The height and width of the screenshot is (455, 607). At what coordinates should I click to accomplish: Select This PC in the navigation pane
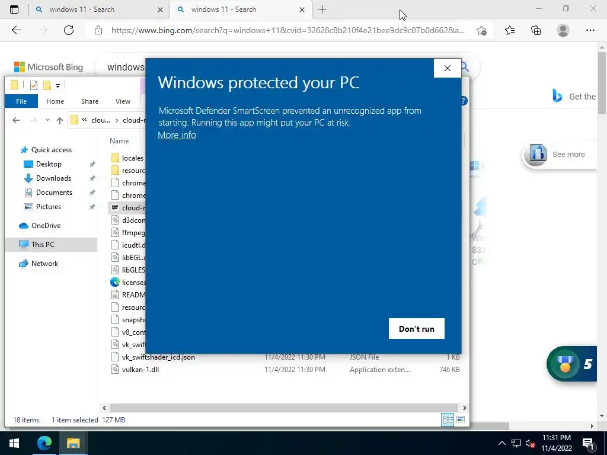tap(51, 245)
